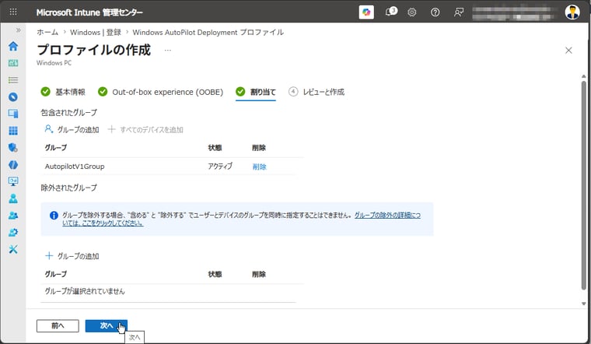Open Users icon in the sidebar

click(13, 198)
